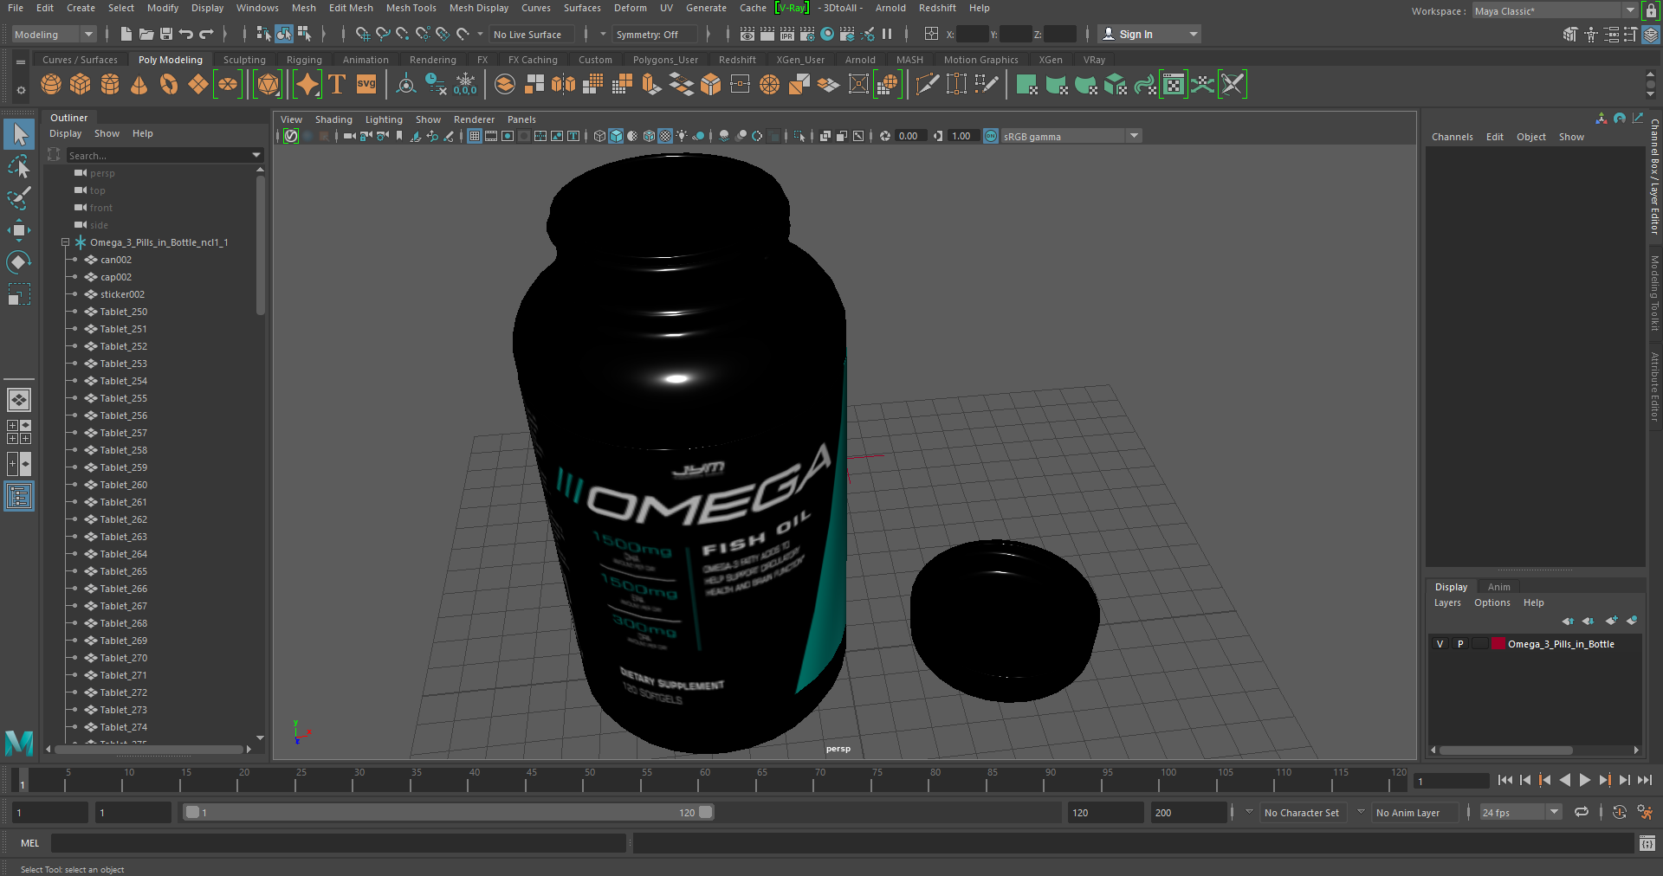
Task: Click the Redo arrow icon
Action: tap(206, 34)
